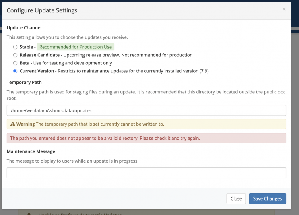This screenshot has height=215, width=299.
Task: Click the Upcoming release preview description text
Action: [x=128, y=55]
